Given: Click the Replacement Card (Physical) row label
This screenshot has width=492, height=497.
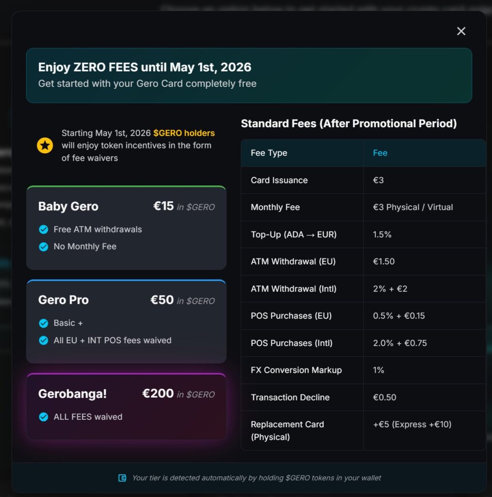Looking at the screenshot, I should tap(287, 431).
